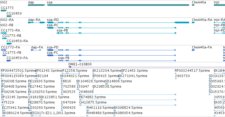Open the sqa-RD transcript label
225x117 pixels.
click(x=53, y=20)
